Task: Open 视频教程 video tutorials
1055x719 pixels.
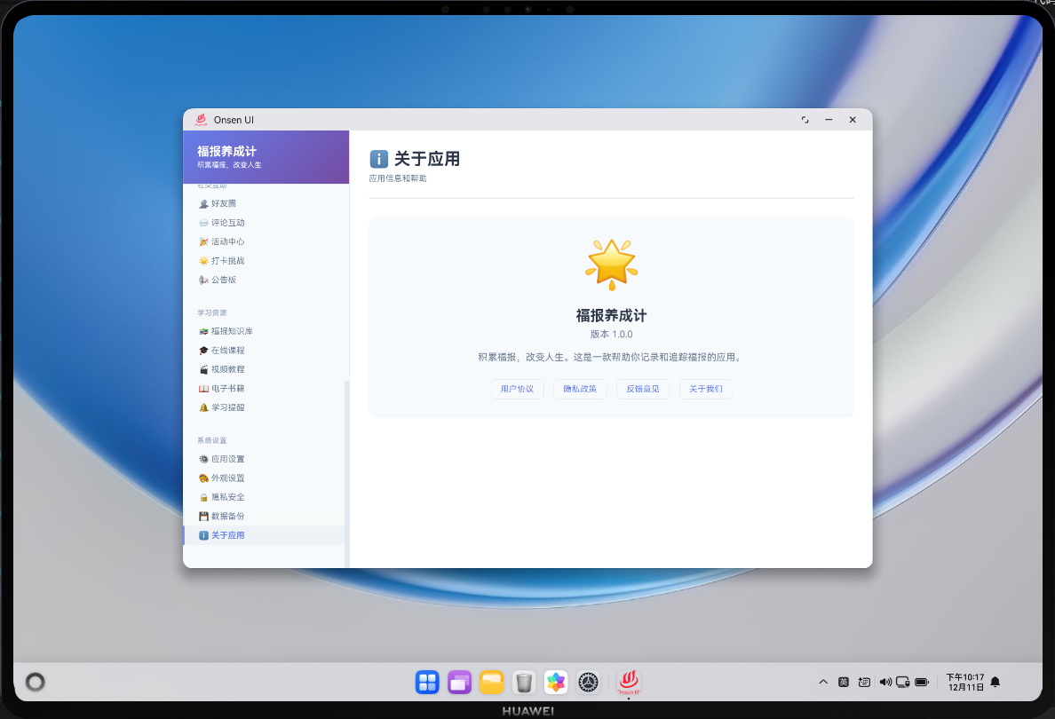Action: tap(227, 369)
